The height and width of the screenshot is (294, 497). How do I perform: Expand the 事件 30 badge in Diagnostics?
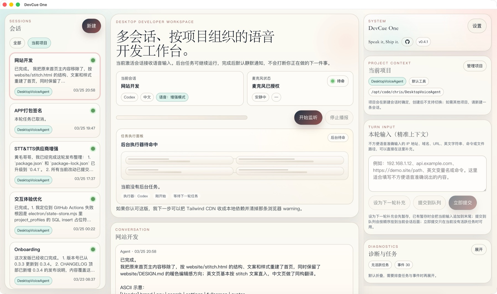(403, 264)
